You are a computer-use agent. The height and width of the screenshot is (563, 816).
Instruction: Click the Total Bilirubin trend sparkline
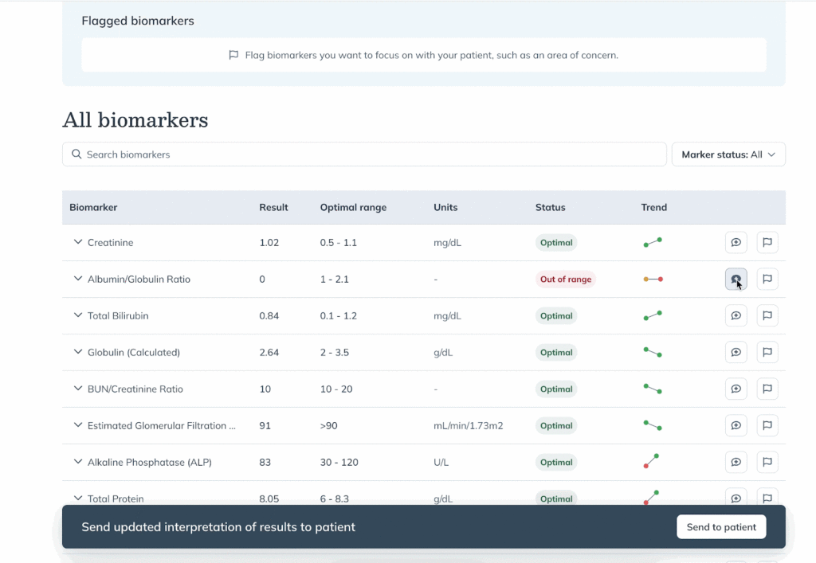coord(653,315)
